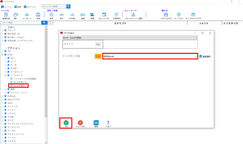Switch to フローチャート view mode
The height and width of the screenshot is (144, 243).
click(x=133, y=16)
